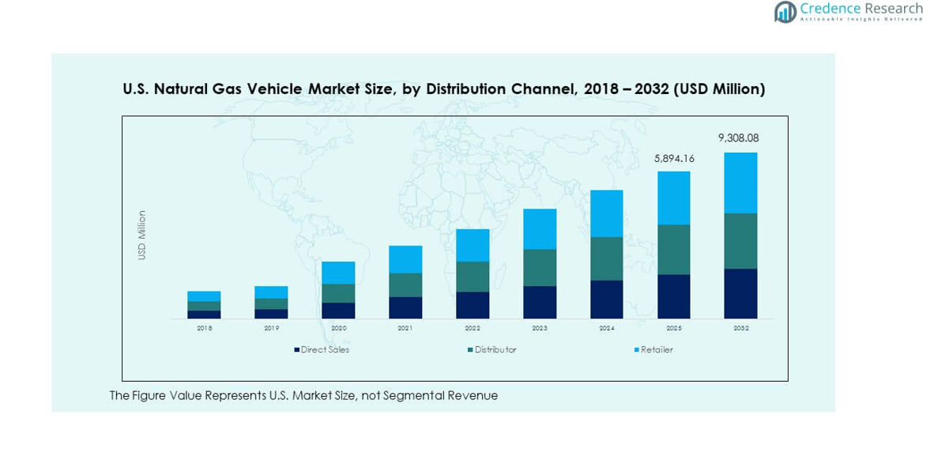Viewport: 934px width, 464px height.
Task: Click the Credence Research brand name text
Action: (x=861, y=9)
